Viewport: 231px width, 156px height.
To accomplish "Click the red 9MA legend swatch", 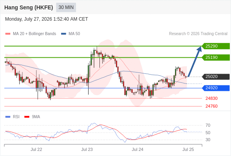I will tap(27, 117).
